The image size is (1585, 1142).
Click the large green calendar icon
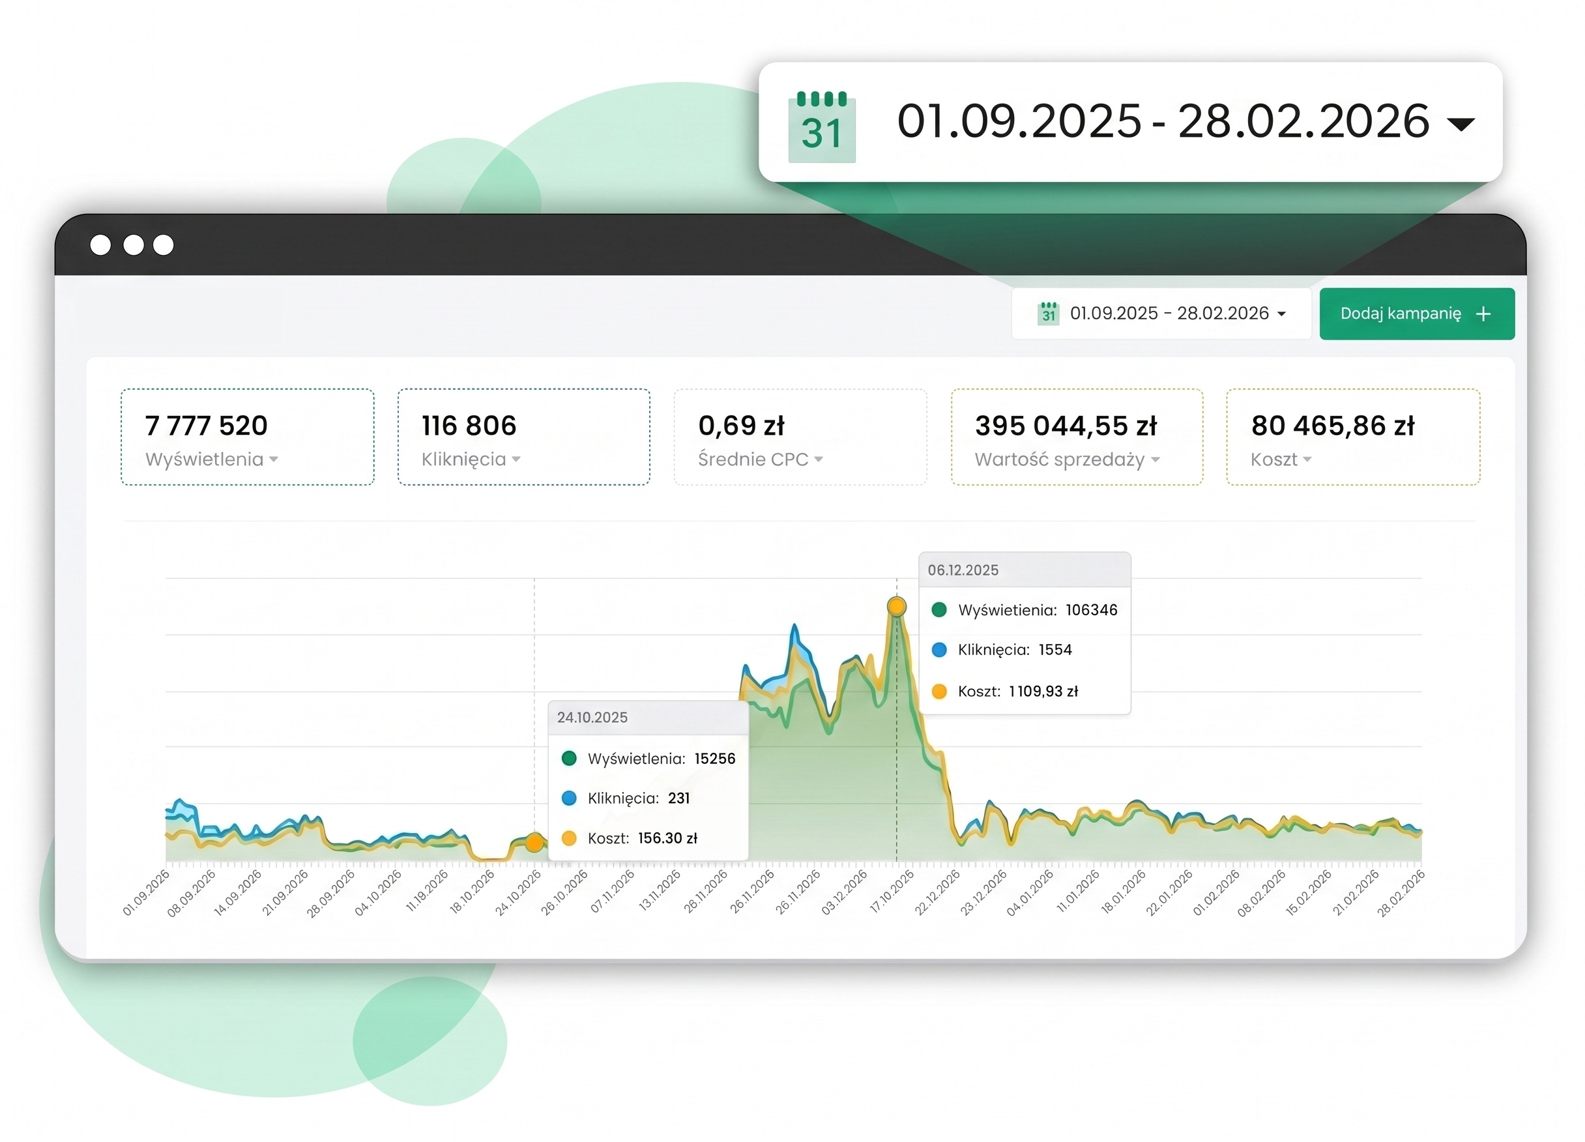(x=822, y=126)
